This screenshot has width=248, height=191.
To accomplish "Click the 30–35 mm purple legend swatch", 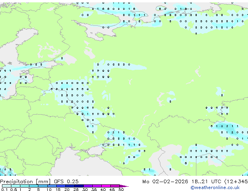I will (88, 186).
